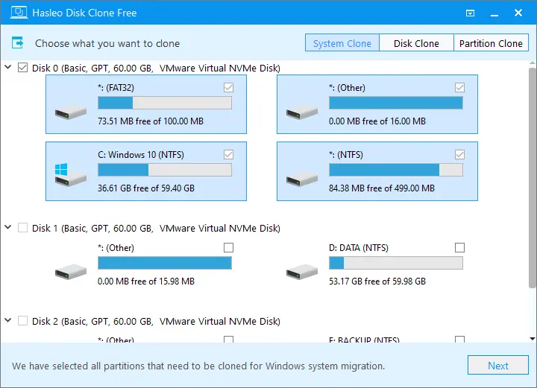
Task: Collapse the Disk 2 tree chevron
Action: tap(8, 321)
